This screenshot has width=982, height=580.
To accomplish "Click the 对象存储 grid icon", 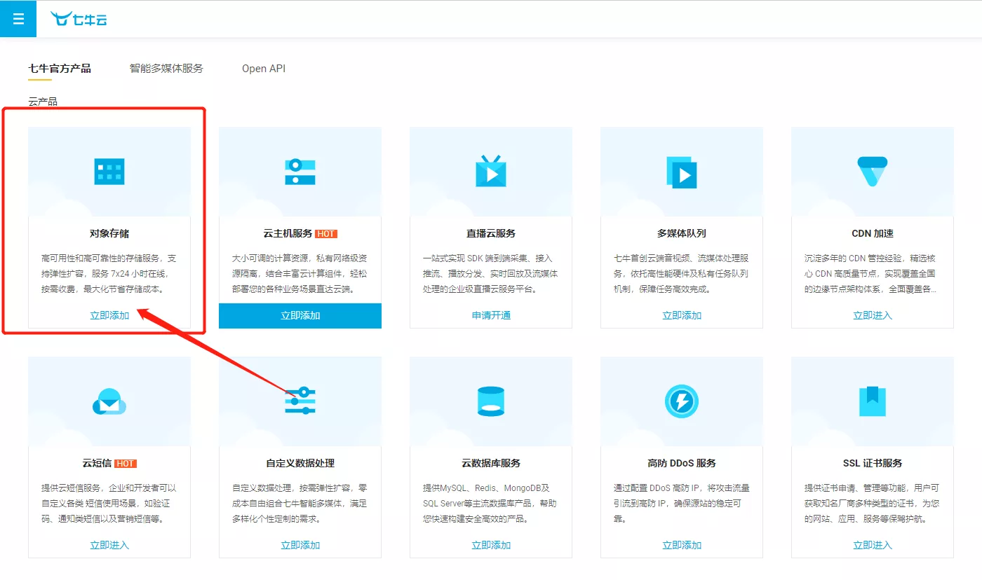I will tap(109, 172).
